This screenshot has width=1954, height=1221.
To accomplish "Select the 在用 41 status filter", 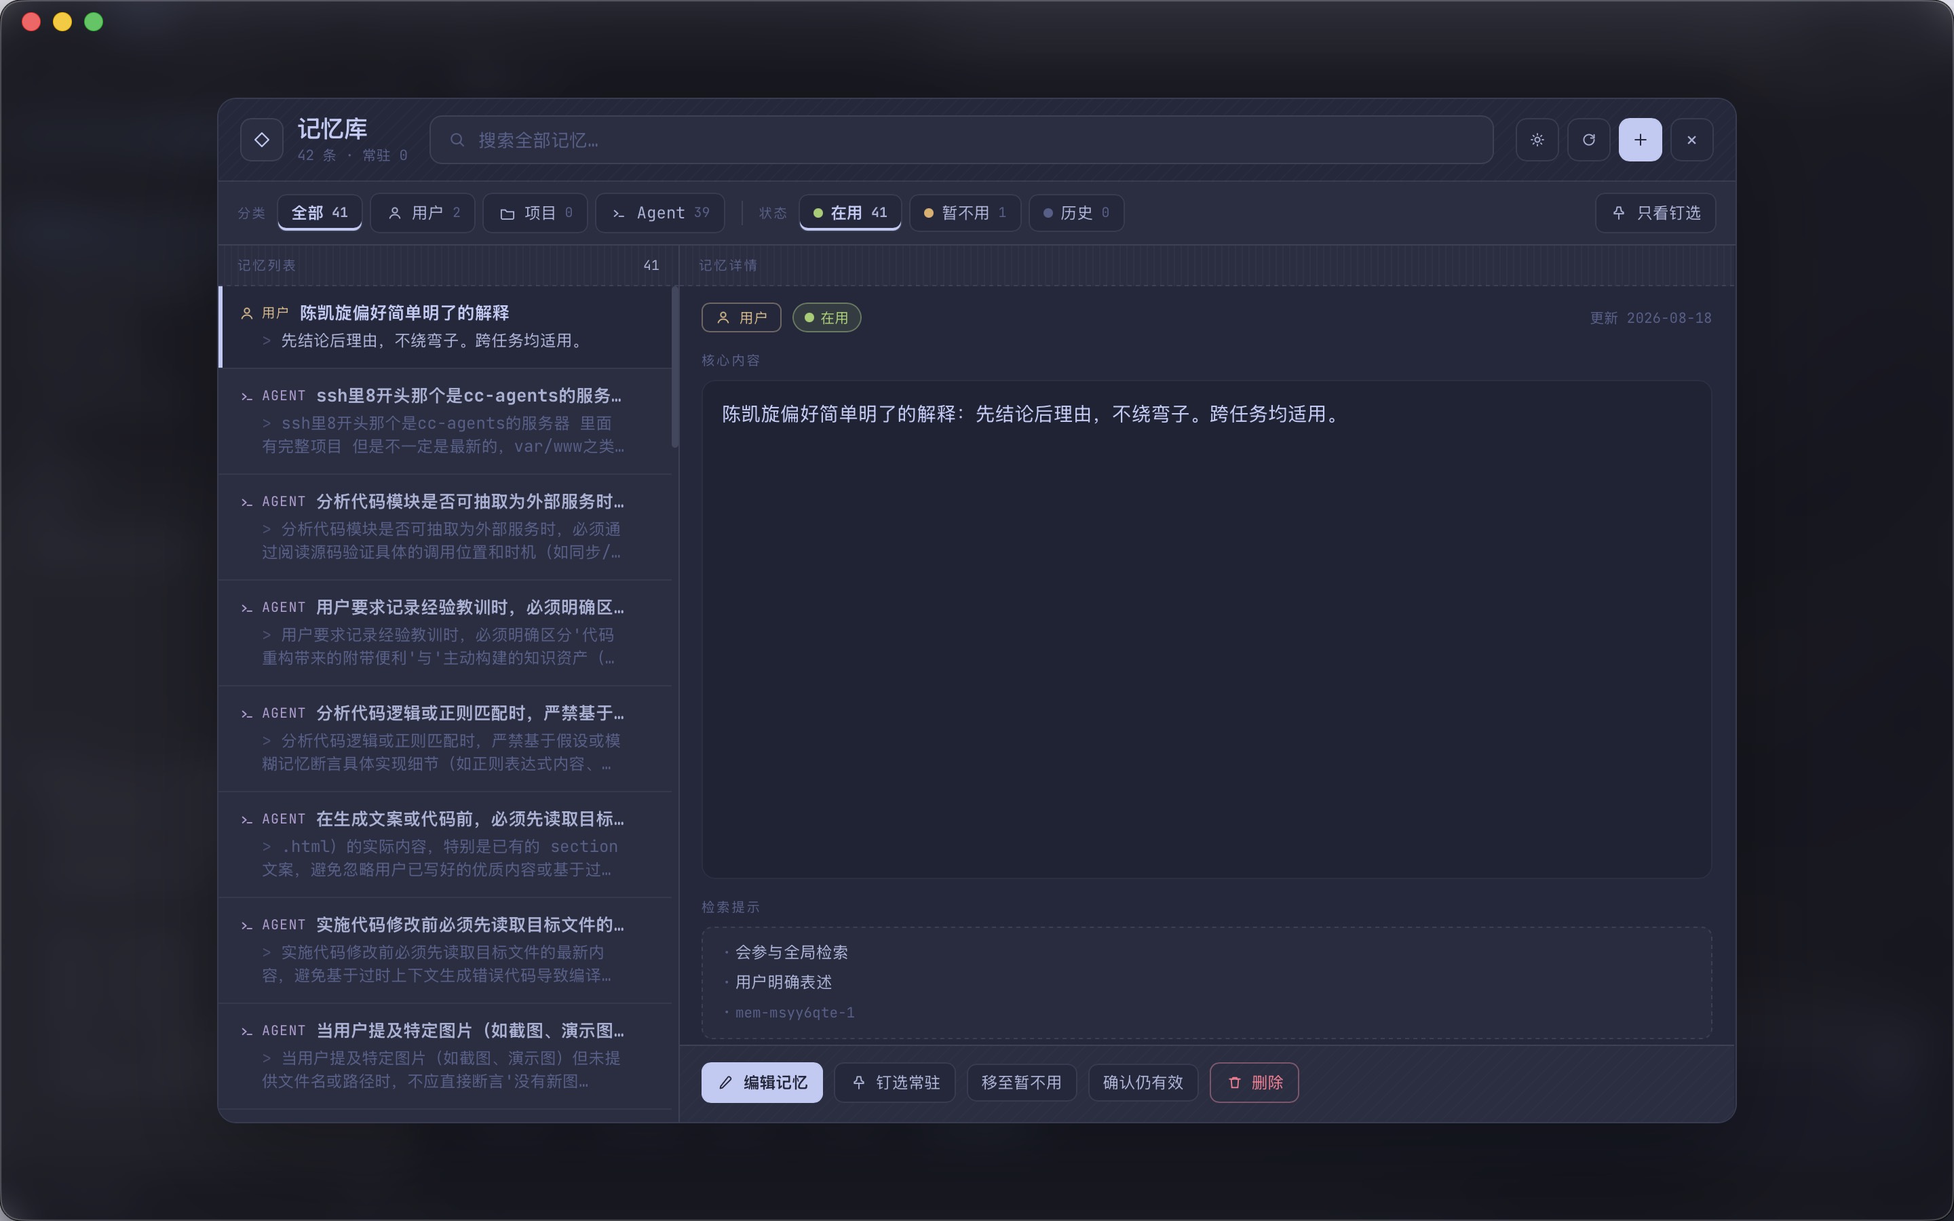I will point(849,212).
